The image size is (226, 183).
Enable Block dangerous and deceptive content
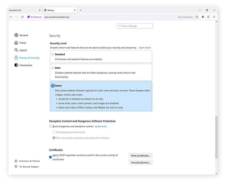[50, 126]
